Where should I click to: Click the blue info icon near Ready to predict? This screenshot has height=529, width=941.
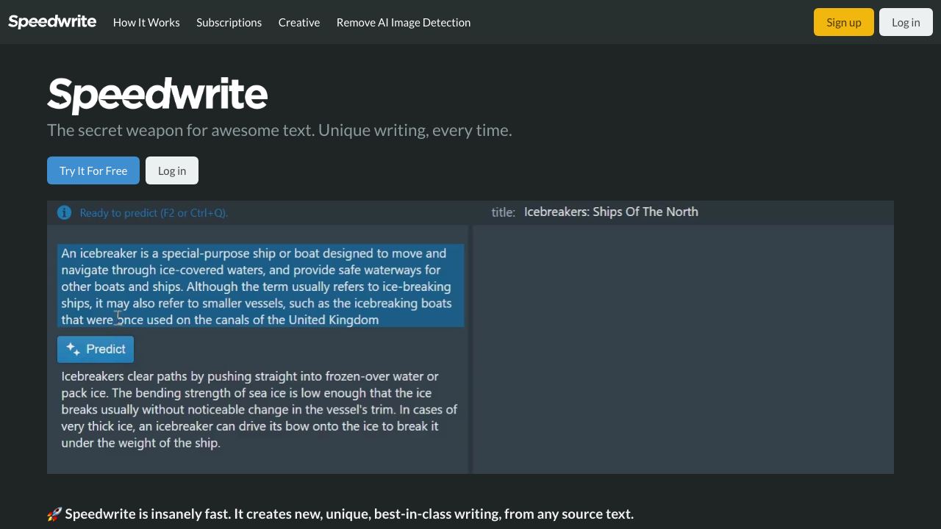[65, 212]
